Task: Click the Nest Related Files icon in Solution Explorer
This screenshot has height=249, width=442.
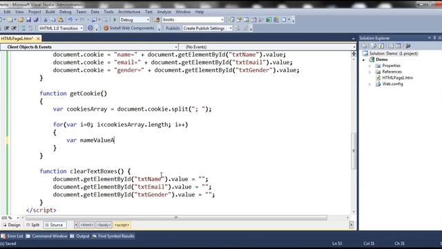Action: [x=398, y=46]
